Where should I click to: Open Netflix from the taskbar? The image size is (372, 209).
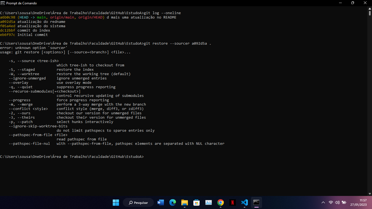233,202
